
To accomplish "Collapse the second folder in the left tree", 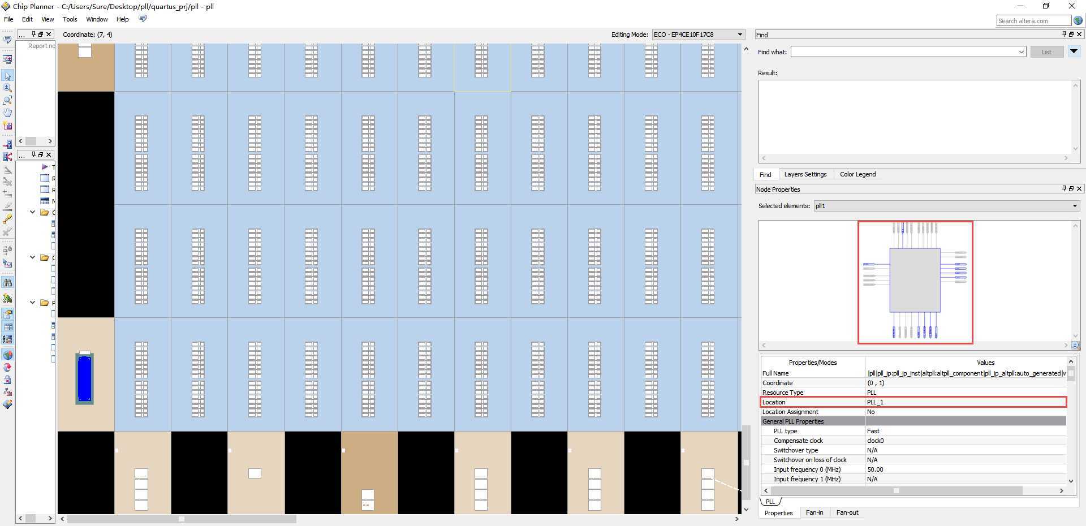I will tap(33, 257).
